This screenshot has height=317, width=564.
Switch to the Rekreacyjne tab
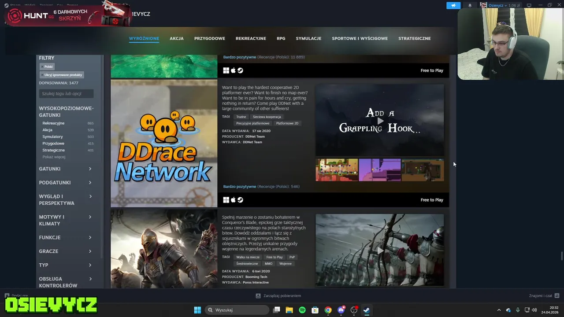pyautogui.click(x=251, y=38)
